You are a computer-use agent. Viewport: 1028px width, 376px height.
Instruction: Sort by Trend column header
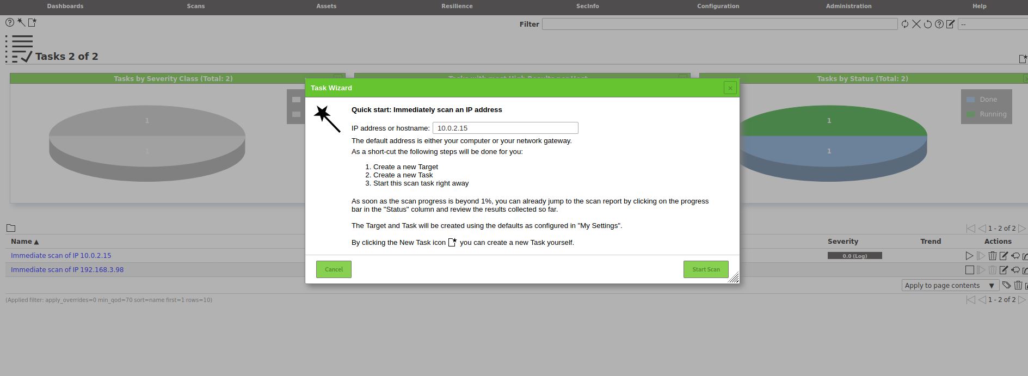click(931, 242)
